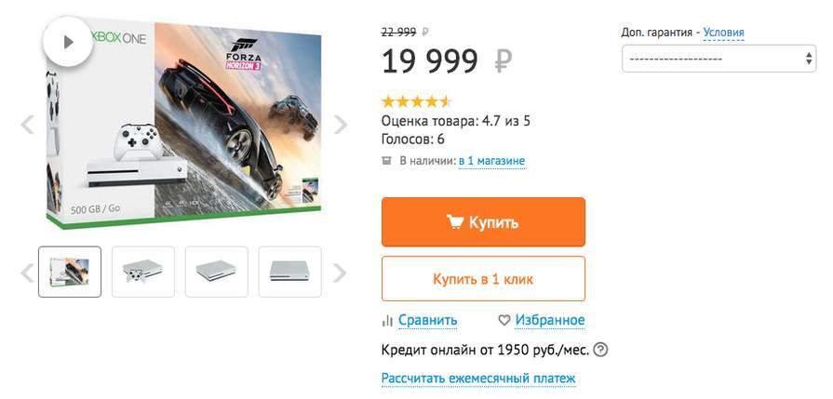Select the third console top-view thumbnail
This screenshot has width=833, height=399.
pos(217,272)
